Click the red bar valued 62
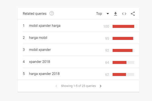This screenshot has height=101, width=152. 119,74
